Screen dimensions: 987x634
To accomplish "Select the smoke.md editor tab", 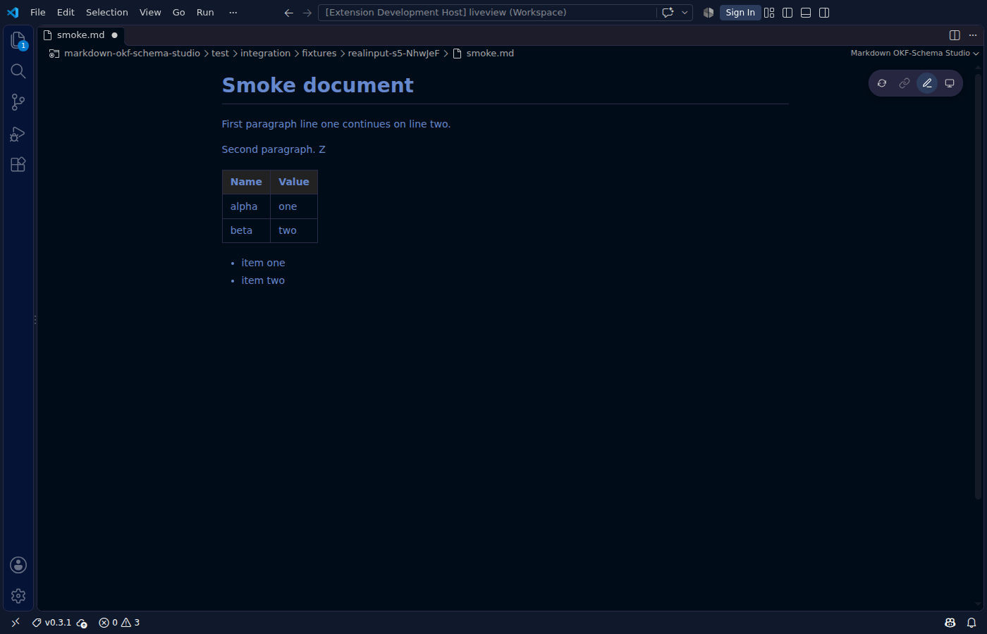I will click(x=81, y=35).
